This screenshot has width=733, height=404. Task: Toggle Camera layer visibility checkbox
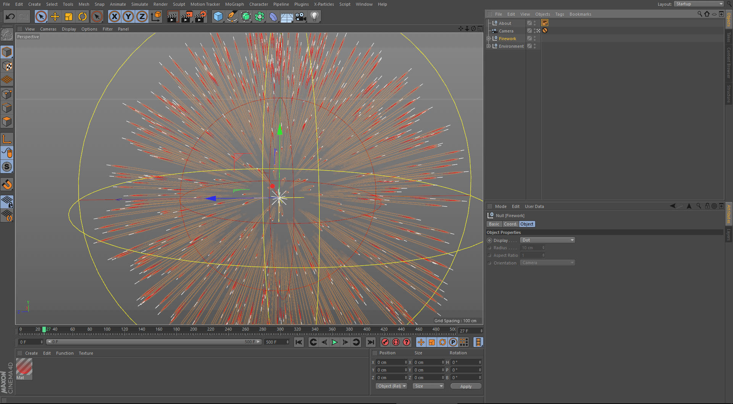(x=530, y=31)
